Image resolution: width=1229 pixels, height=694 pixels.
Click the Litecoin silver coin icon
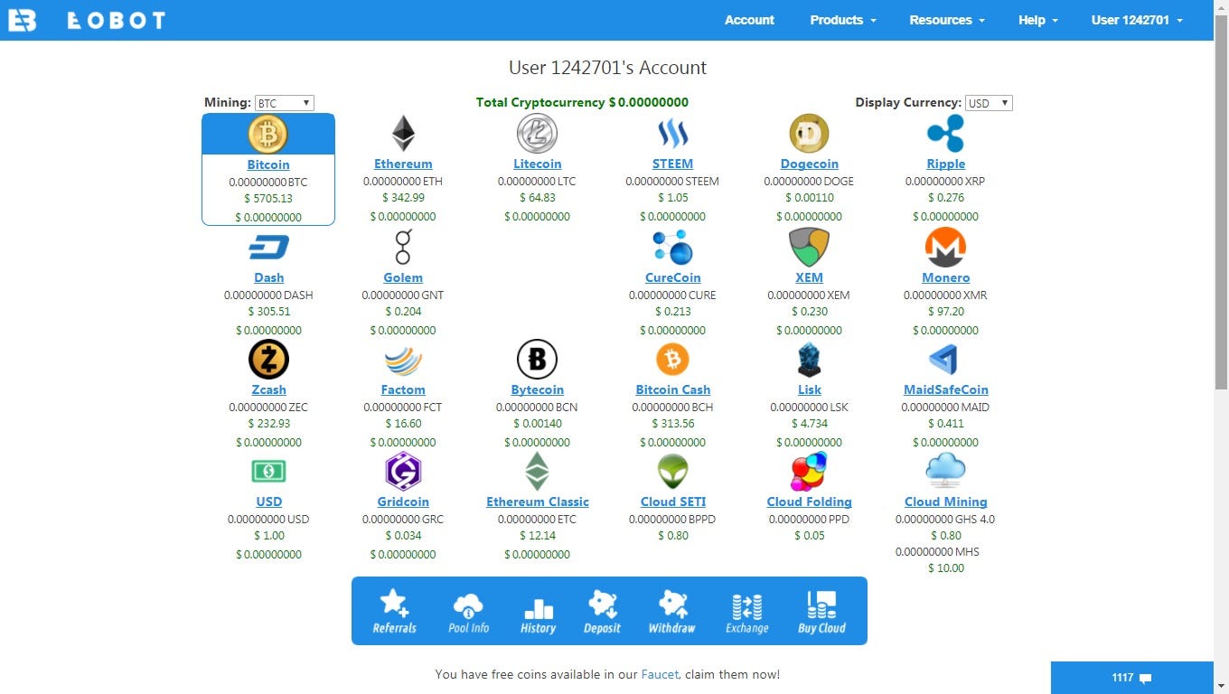[x=537, y=134]
